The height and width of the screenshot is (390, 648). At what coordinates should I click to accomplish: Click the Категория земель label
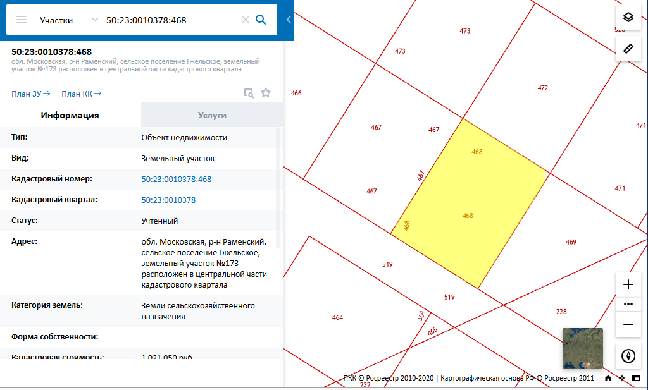click(47, 305)
